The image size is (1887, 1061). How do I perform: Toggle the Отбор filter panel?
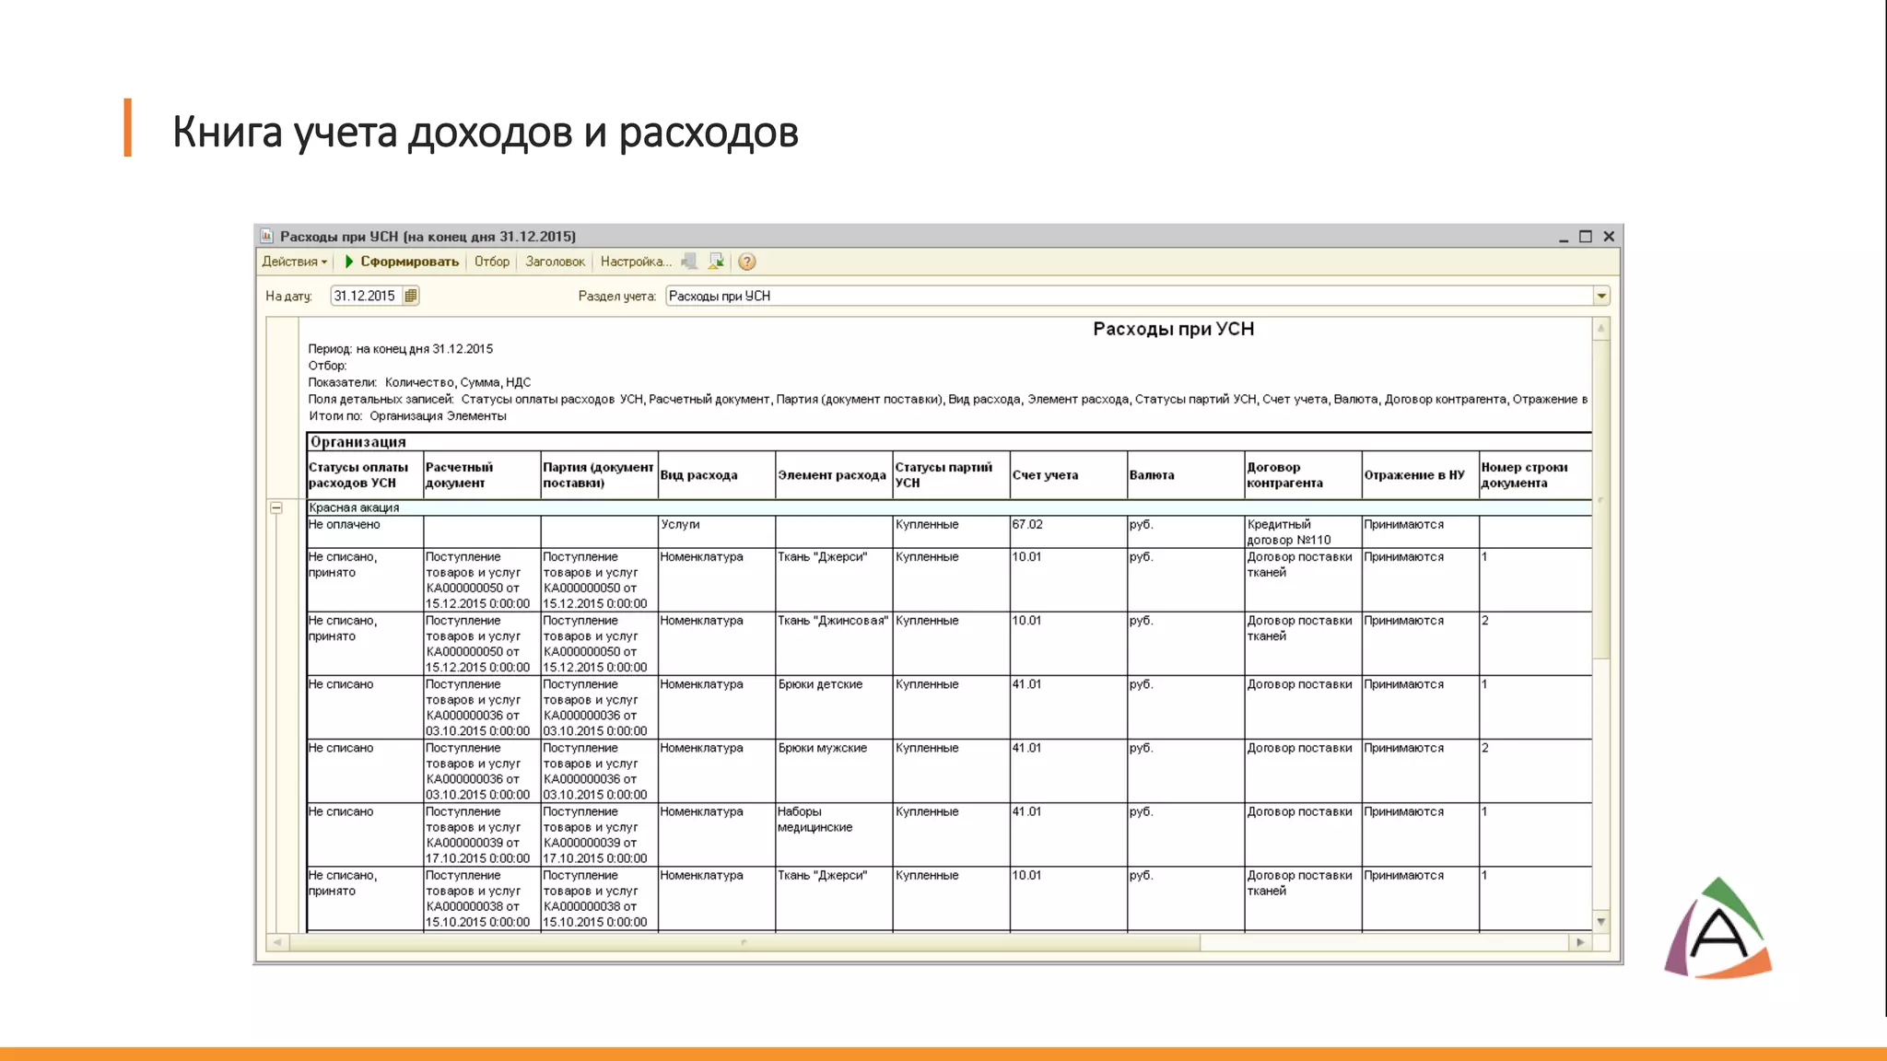click(x=491, y=262)
